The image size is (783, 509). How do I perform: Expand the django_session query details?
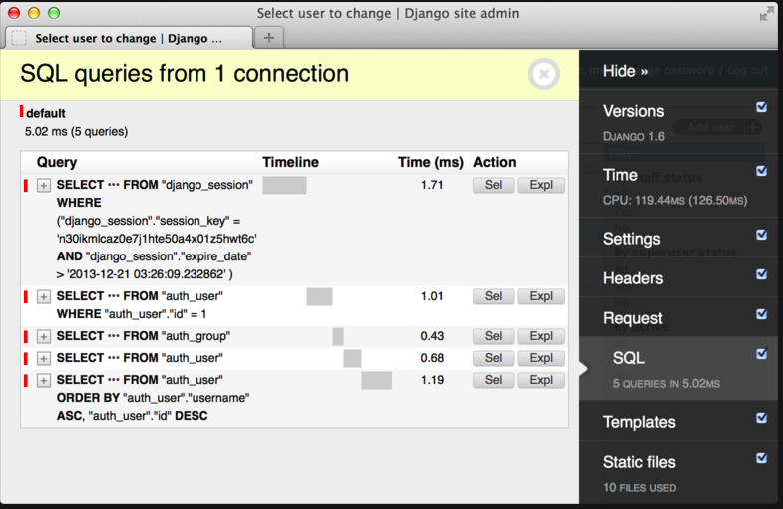[44, 186]
